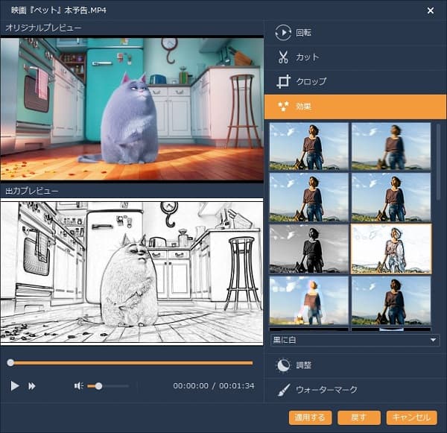Expand the カット section

pyautogui.click(x=307, y=57)
